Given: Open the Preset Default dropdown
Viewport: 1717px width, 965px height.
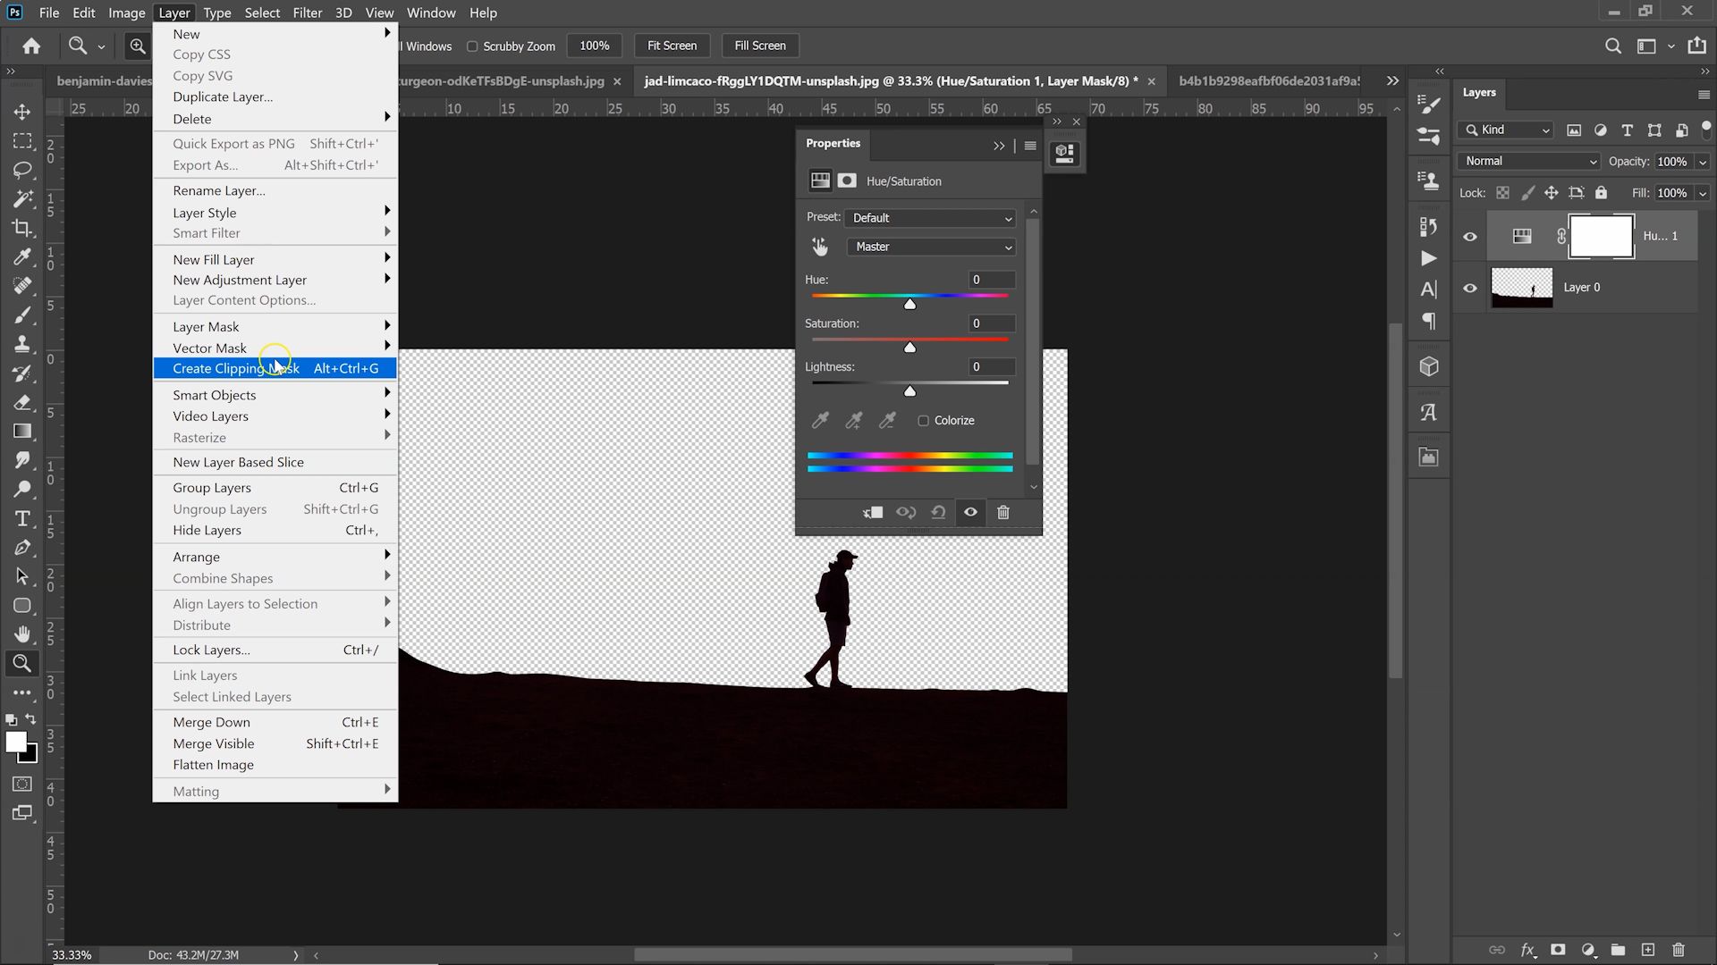Looking at the screenshot, I should tap(930, 218).
